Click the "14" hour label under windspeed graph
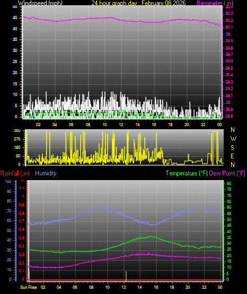Screen dimensions: 247x294 (137, 124)
